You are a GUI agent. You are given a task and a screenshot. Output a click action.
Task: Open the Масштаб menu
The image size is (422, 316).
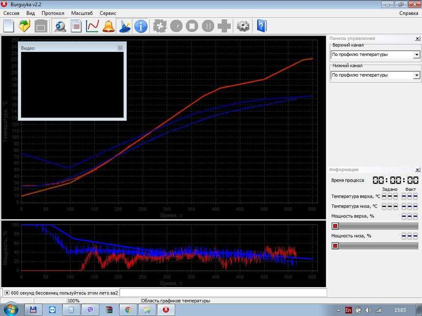pyautogui.click(x=82, y=13)
